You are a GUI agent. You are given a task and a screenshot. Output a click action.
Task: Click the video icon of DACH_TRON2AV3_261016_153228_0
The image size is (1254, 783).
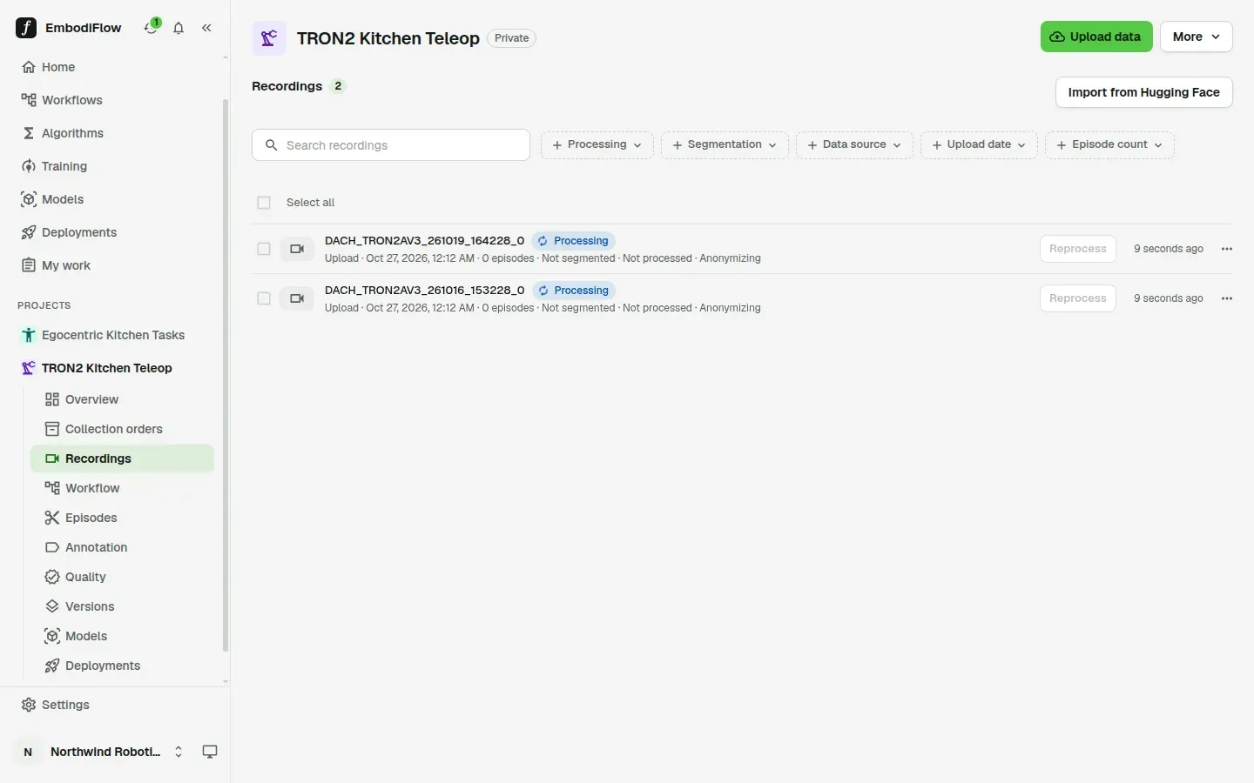[297, 298]
